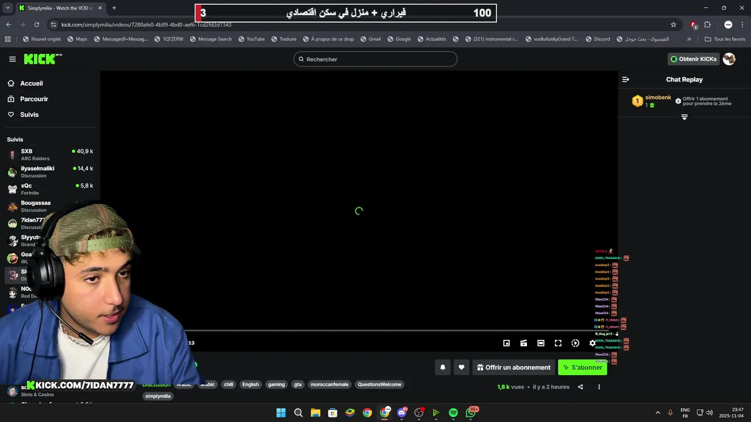Enter fullscreen in the video player

(x=558, y=343)
